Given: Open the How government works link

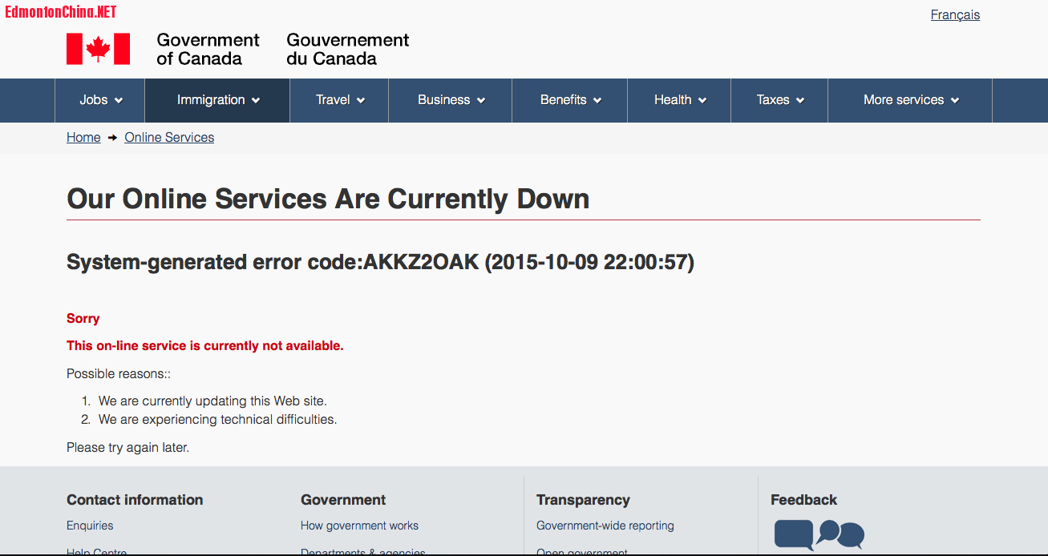Looking at the screenshot, I should pyautogui.click(x=359, y=526).
